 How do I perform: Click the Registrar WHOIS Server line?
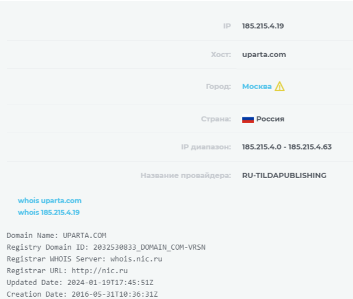84,258
